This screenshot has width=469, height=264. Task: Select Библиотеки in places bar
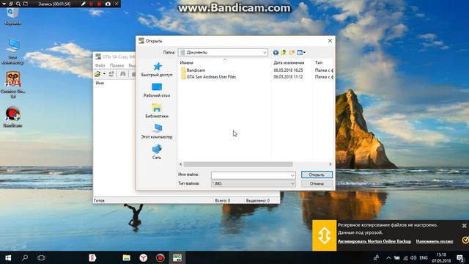pos(157,111)
